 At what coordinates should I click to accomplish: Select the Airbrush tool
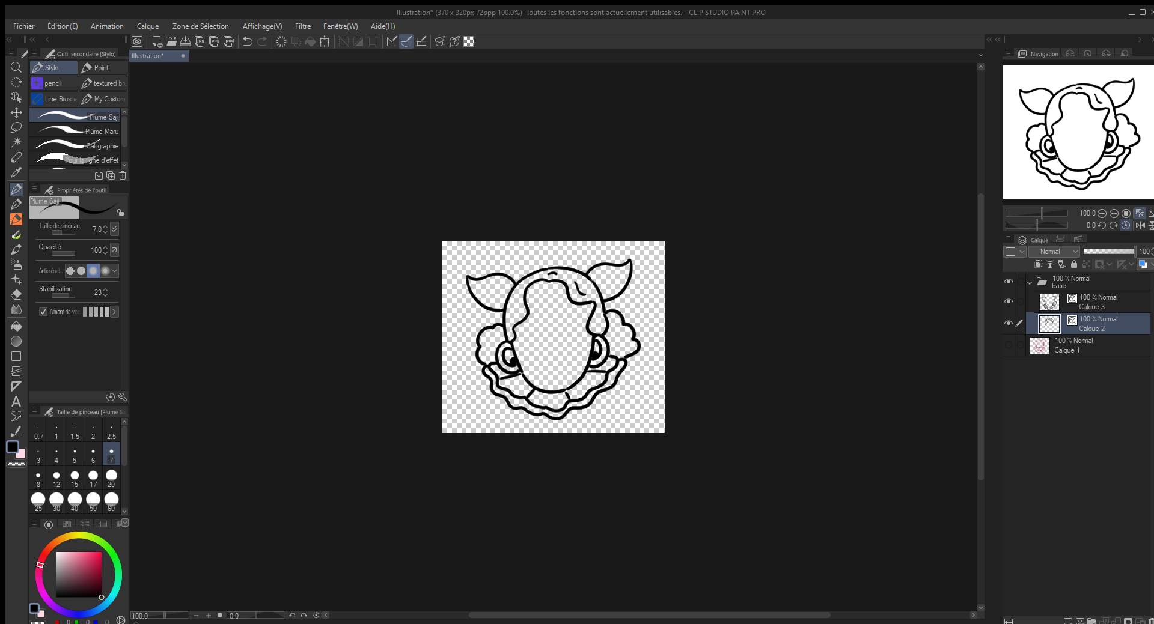click(16, 264)
